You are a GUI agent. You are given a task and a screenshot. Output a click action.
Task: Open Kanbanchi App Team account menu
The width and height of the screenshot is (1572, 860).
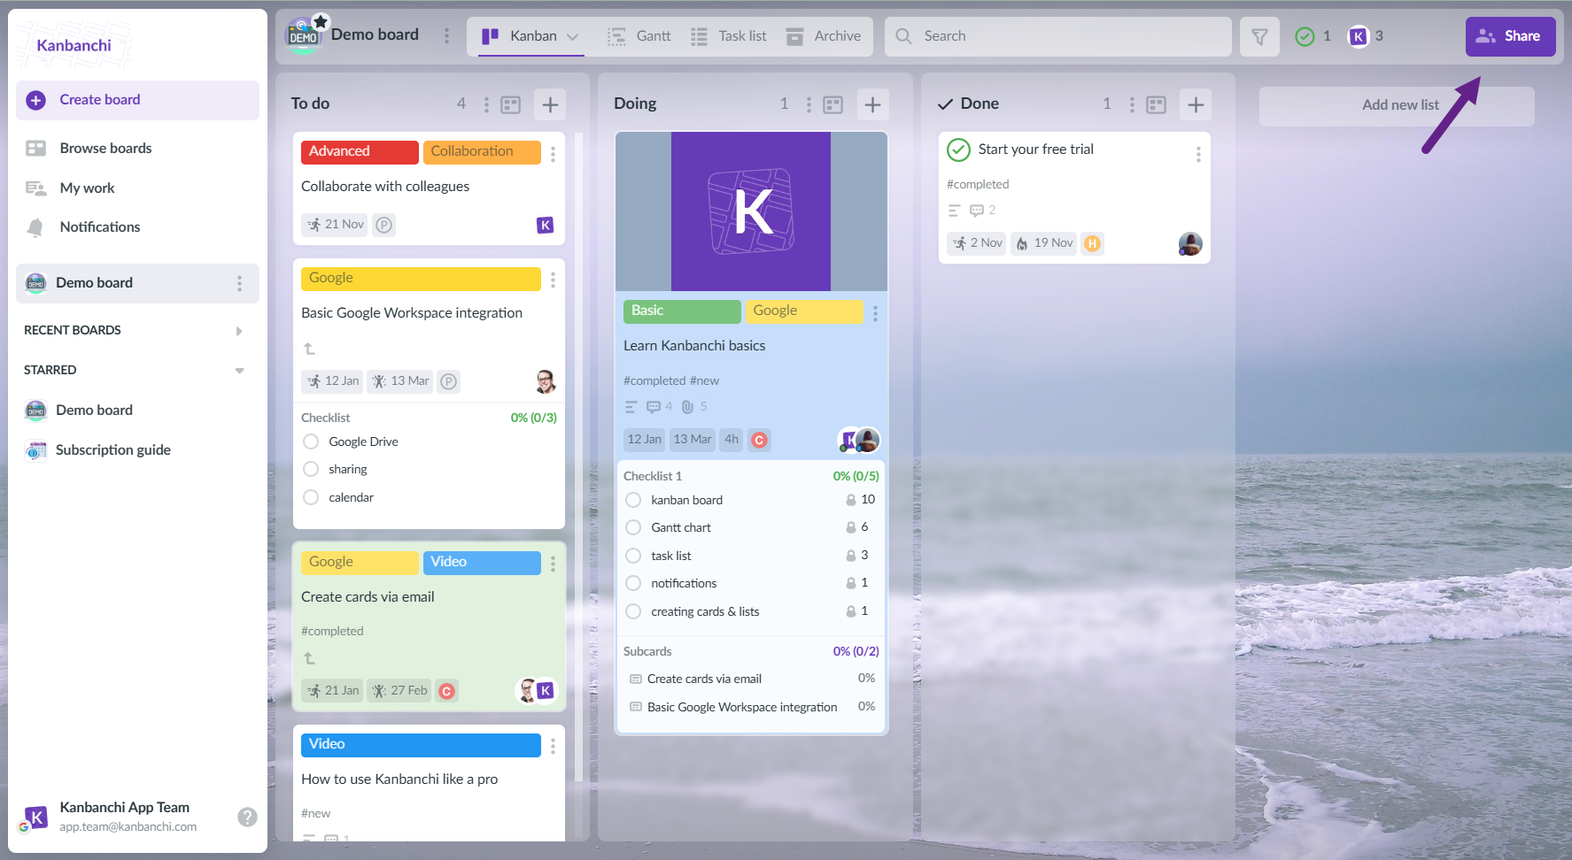click(128, 817)
